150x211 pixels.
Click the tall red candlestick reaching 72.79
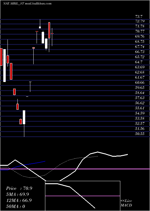[49, 30]
